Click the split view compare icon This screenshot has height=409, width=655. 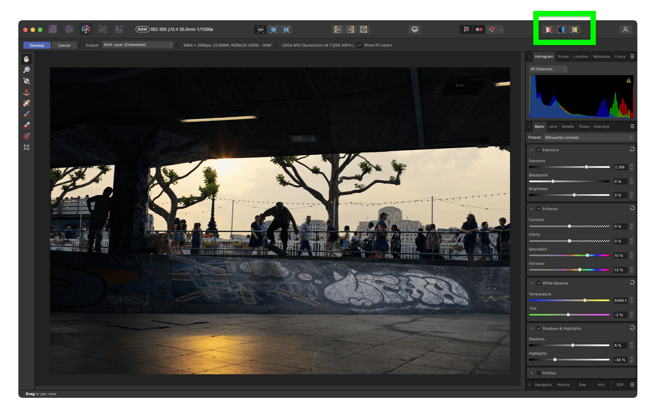pyautogui.click(x=274, y=30)
